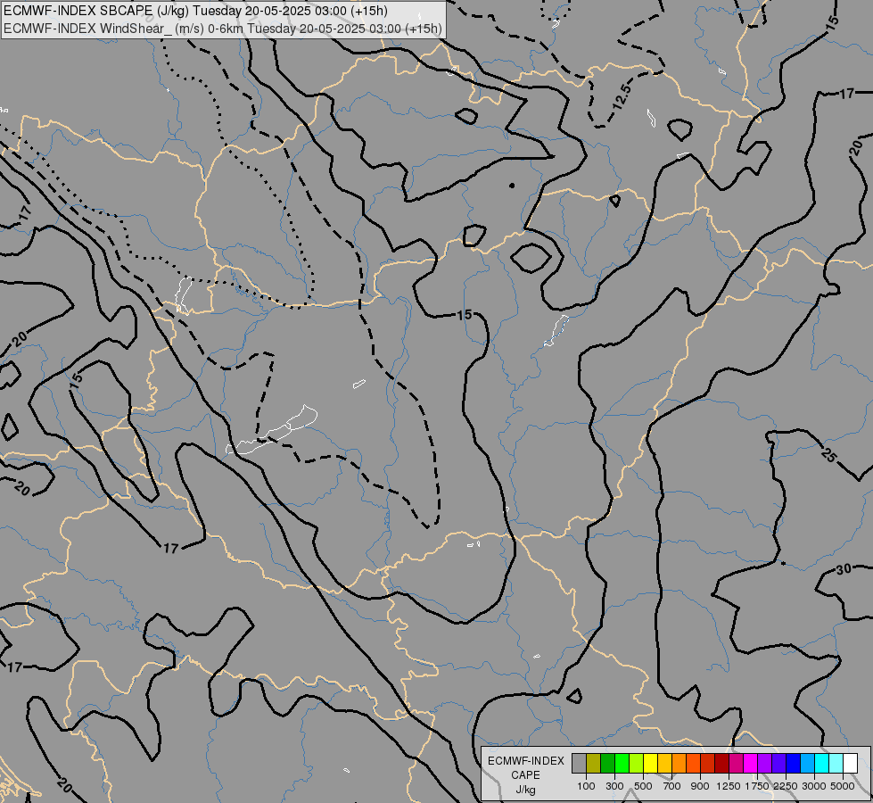This screenshot has width=873, height=803.
Task: Click the 5000 legend tick value
Action: (843, 786)
